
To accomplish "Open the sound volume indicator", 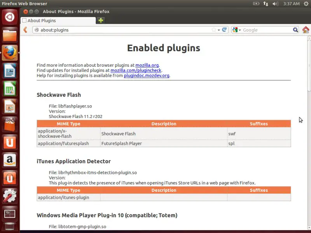I will pyautogui.click(x=276, y=3).
